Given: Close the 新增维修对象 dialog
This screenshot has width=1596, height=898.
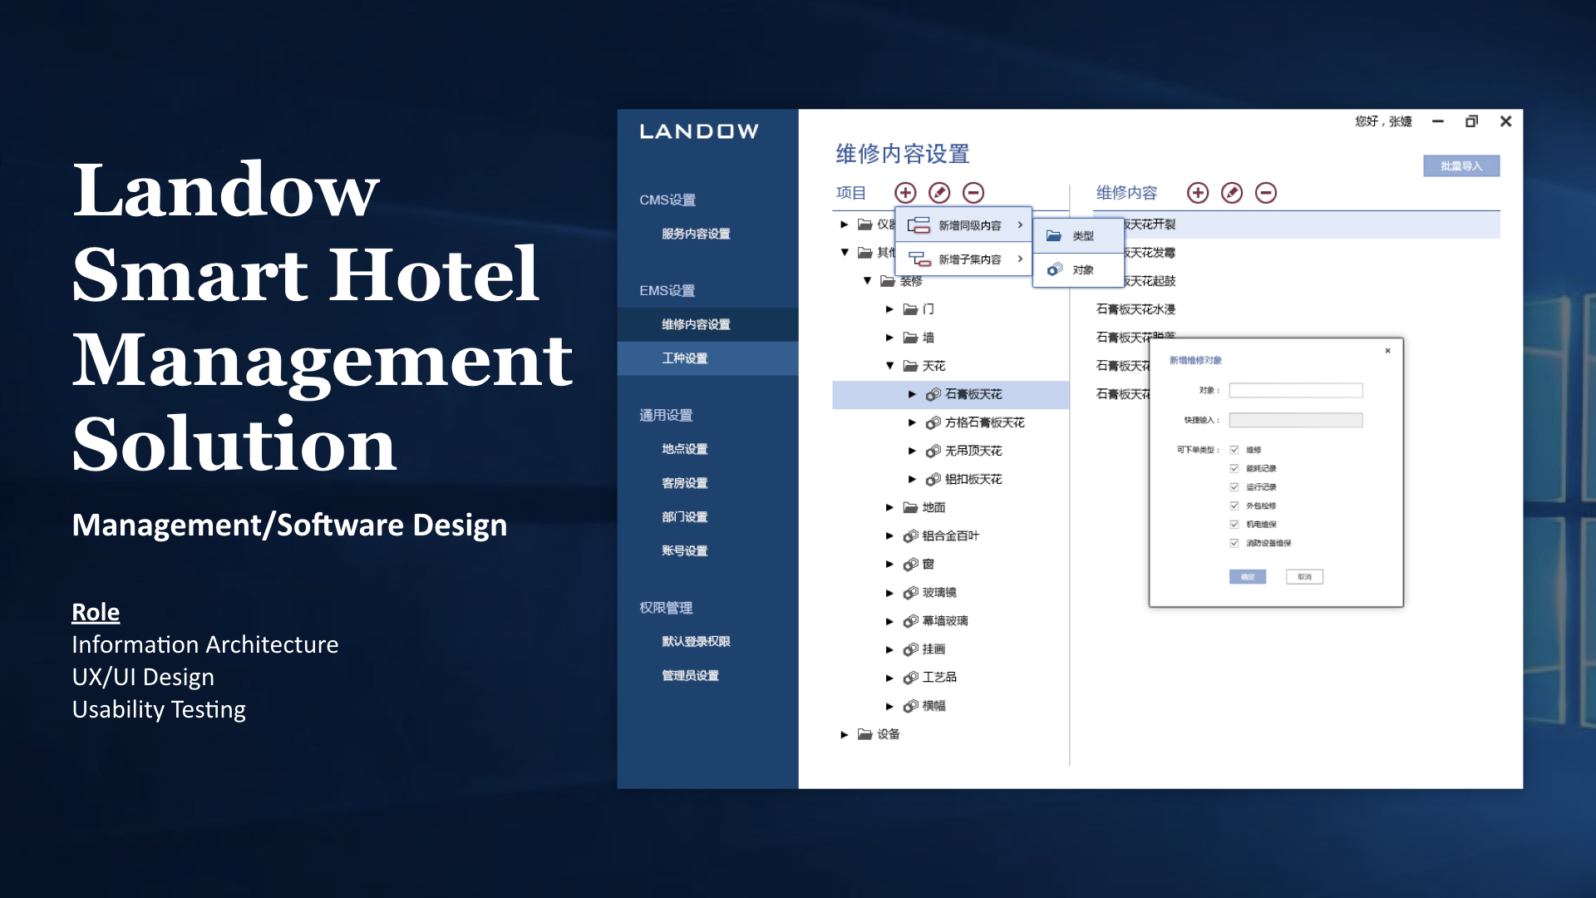Looking at the screenshot, I should coord(1387,351).
